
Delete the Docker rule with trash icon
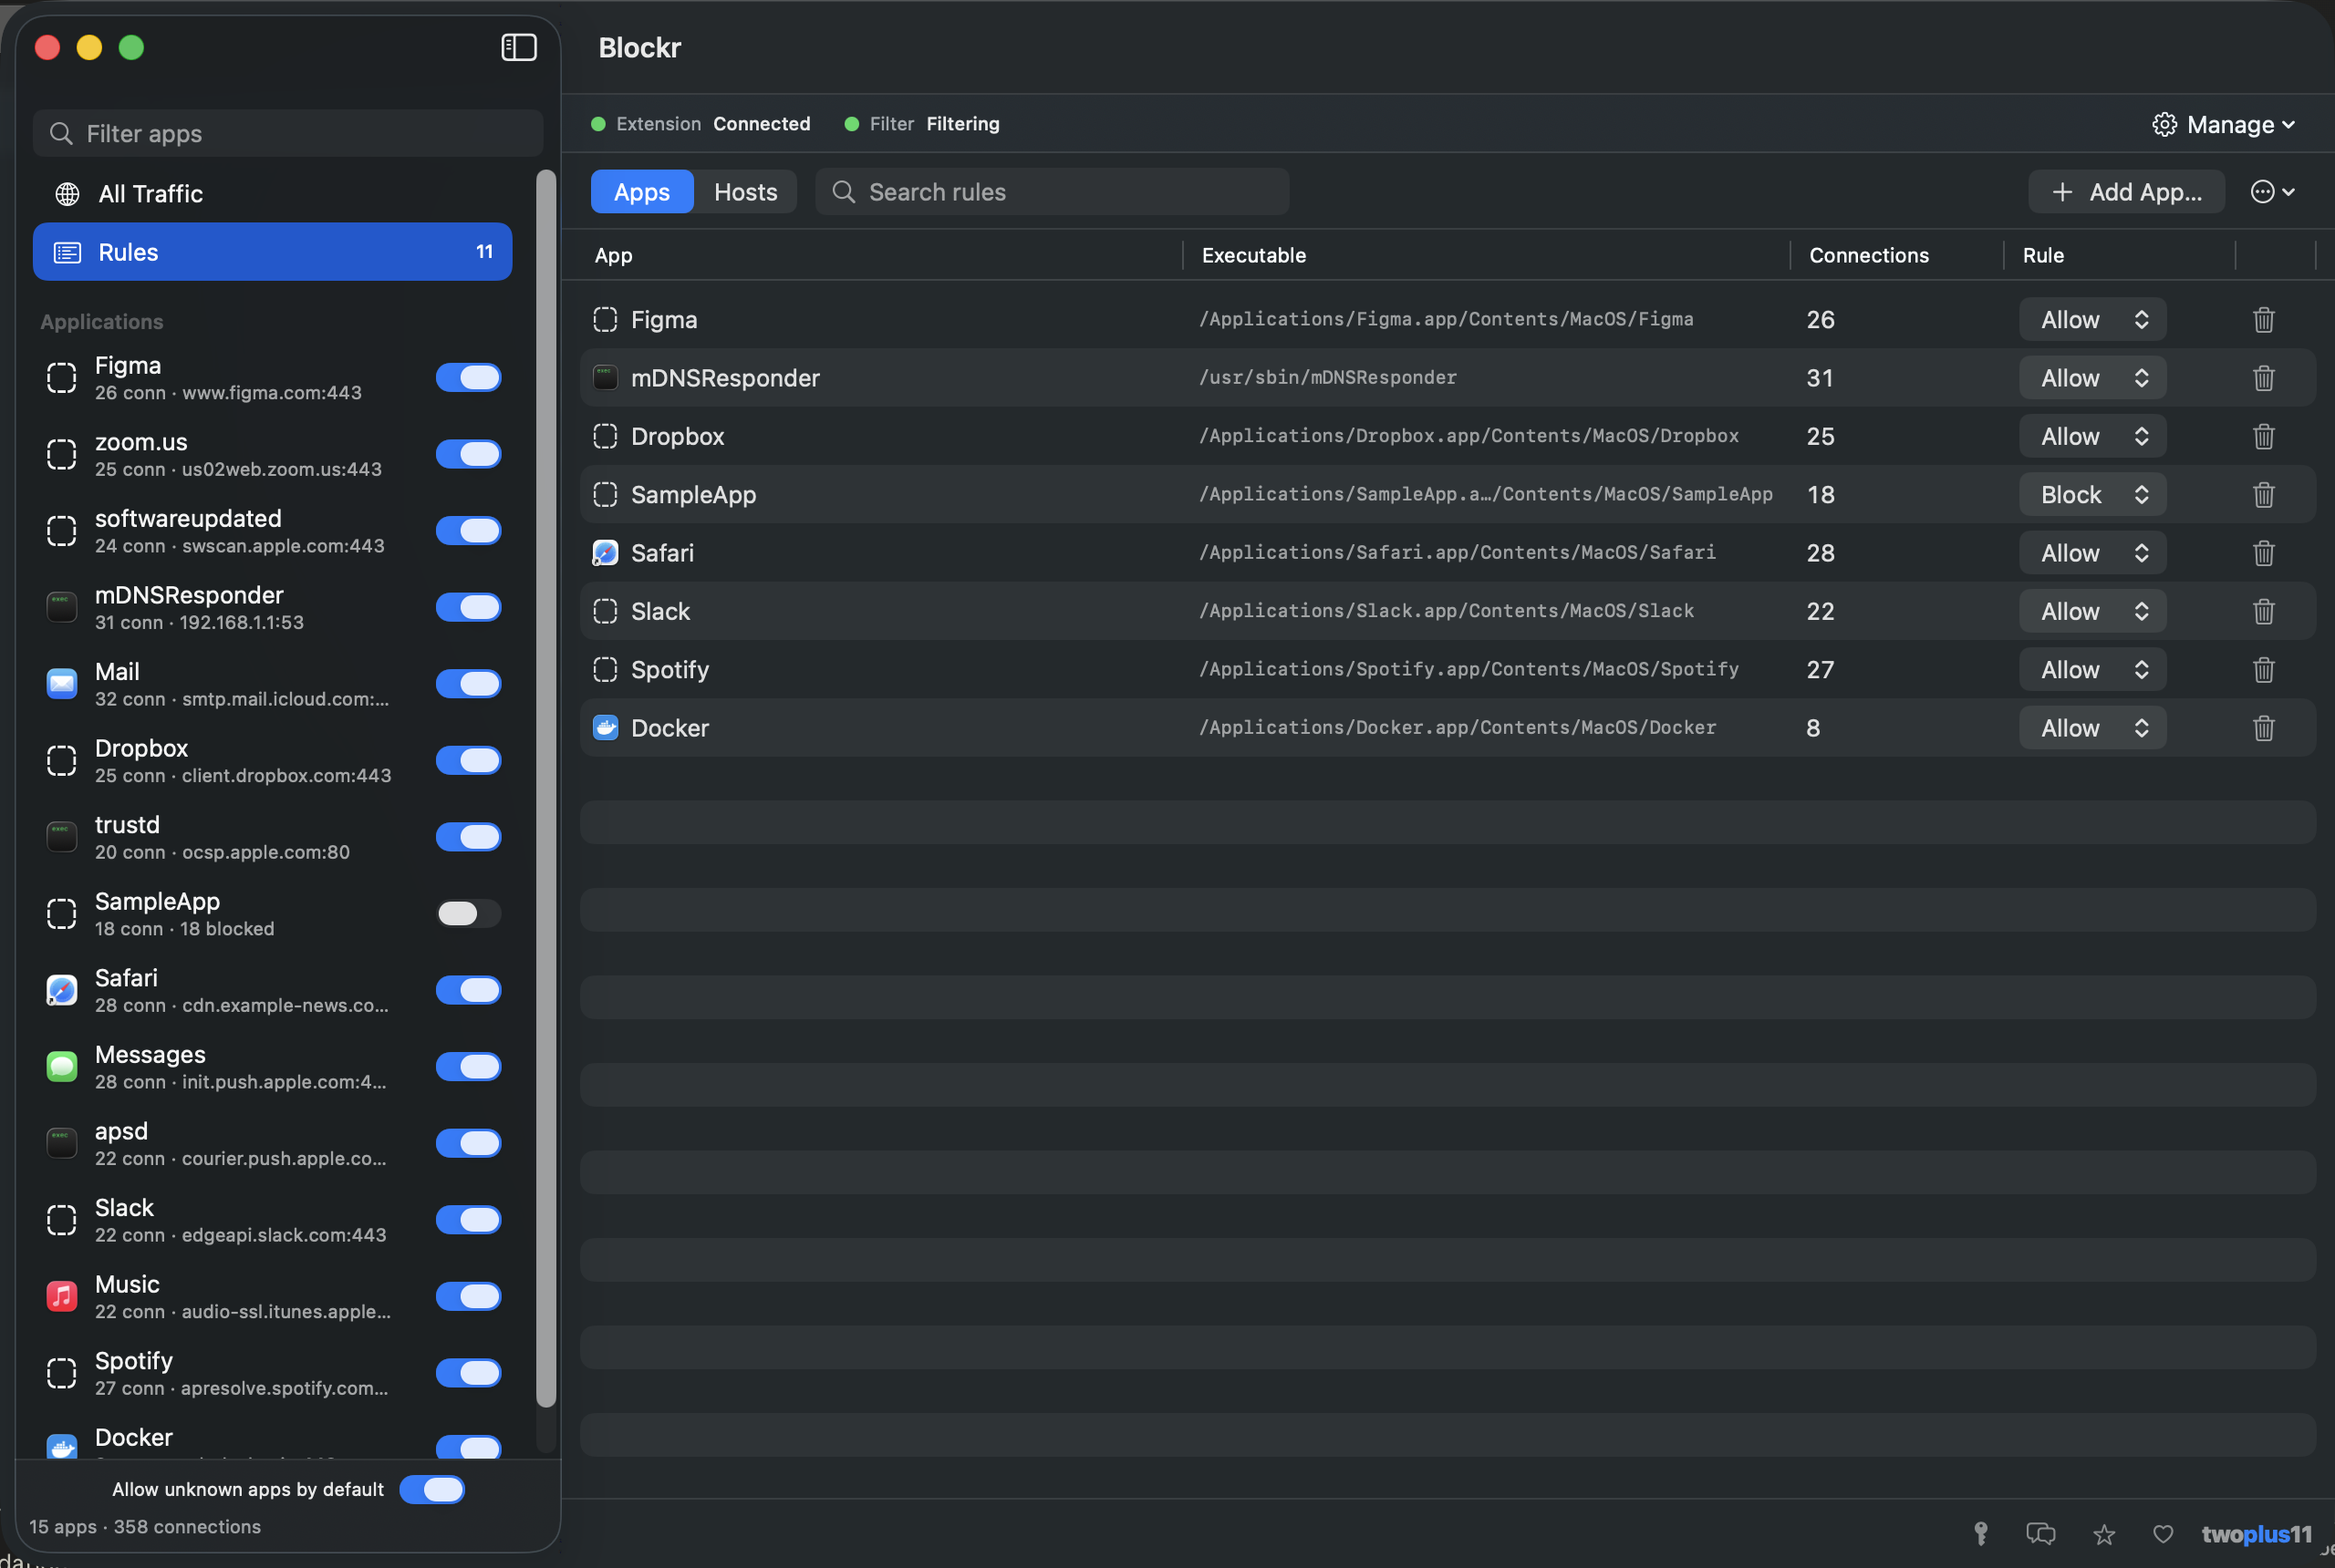(x=2264, y=728)
